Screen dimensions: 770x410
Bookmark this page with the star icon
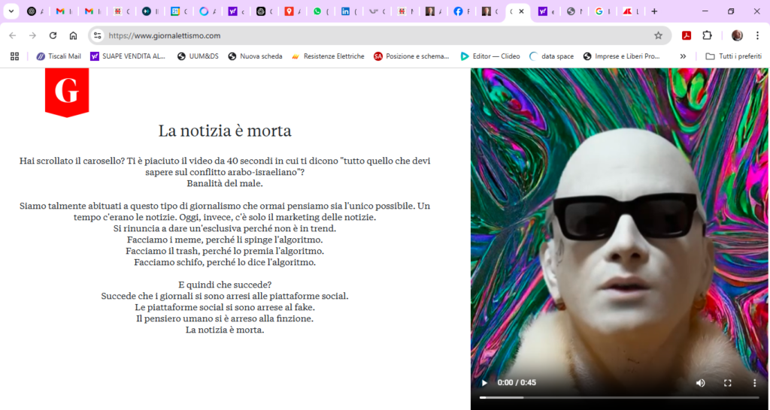pos(658,35)
